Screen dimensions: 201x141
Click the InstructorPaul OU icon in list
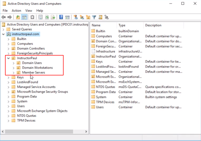click(93, 56)
